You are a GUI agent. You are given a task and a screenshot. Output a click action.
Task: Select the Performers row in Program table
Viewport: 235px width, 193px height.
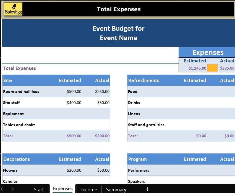pos(139,170)
